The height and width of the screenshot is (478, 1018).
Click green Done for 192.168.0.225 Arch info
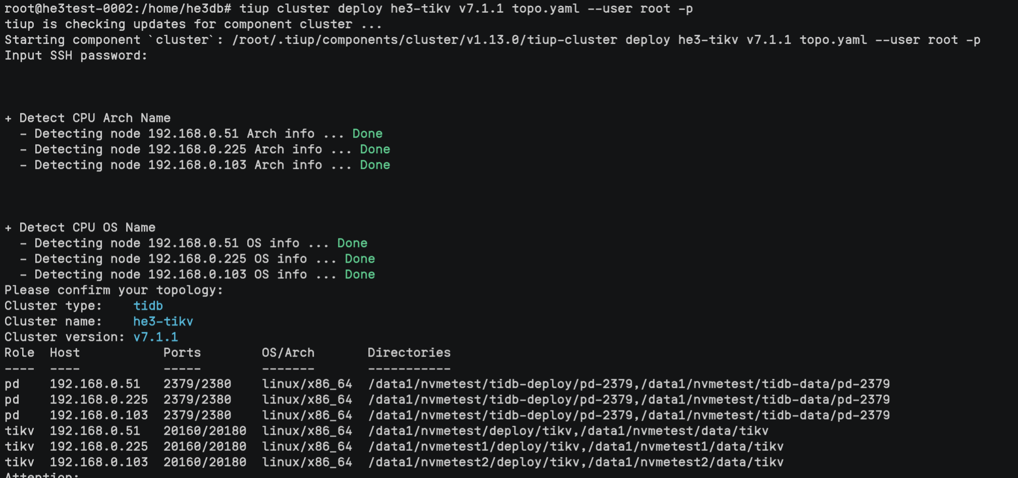tap(375, 149)
